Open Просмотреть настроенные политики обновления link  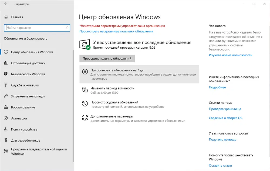tap(116, 31)
